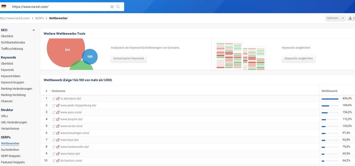Screen dimensions: 355x166
Task: Click keyword comparison heatmap thumbnail
Action: coord(240,56)
